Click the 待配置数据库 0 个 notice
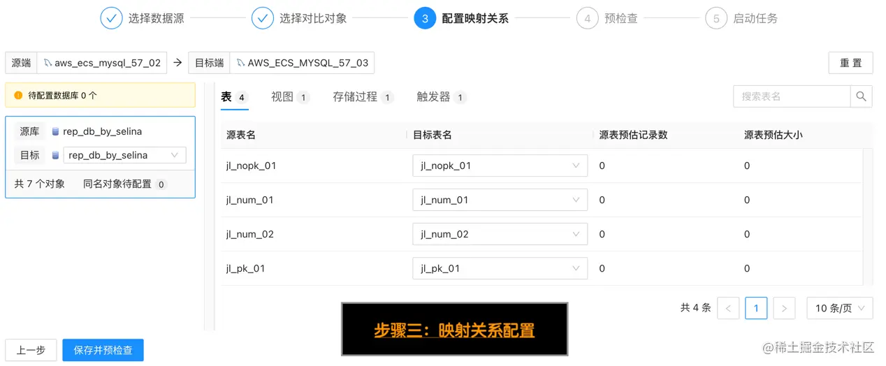The height and width of the screenshot is (366, 886). click(x=100, y=95)
